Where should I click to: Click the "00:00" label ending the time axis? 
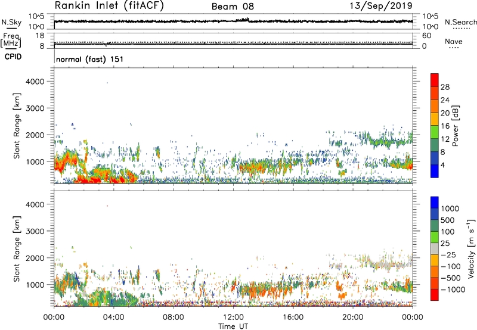click(x=412, y=317)
